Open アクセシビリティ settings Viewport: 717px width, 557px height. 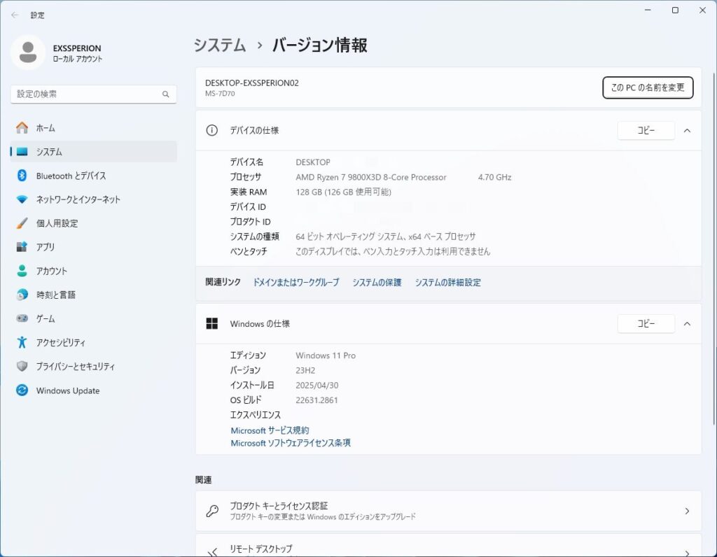point(93,342)
